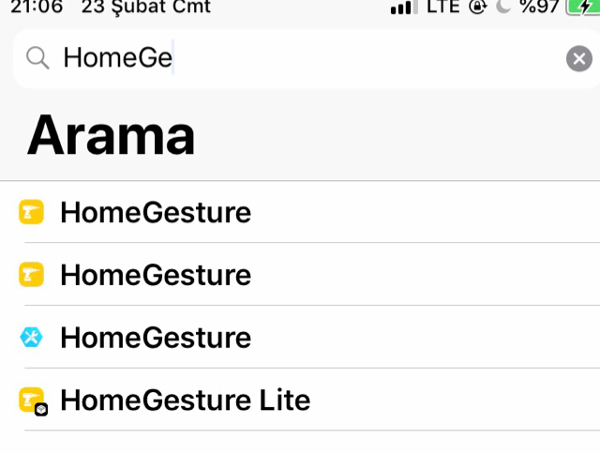Tap the rotation lock status icon
This screenshot has width=600, height=454.
[477, 8]
